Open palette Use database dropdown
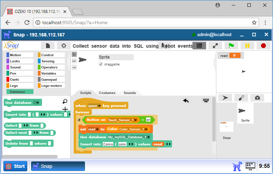 (x=37, y=102)
